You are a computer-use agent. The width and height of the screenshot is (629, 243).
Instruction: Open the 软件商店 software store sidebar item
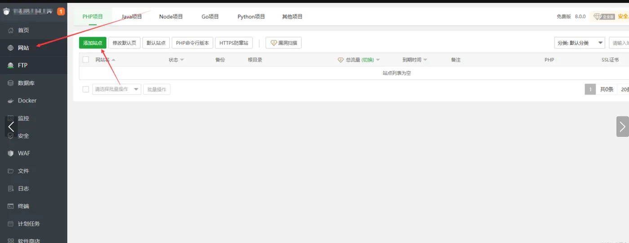click(x=29, y=241)
